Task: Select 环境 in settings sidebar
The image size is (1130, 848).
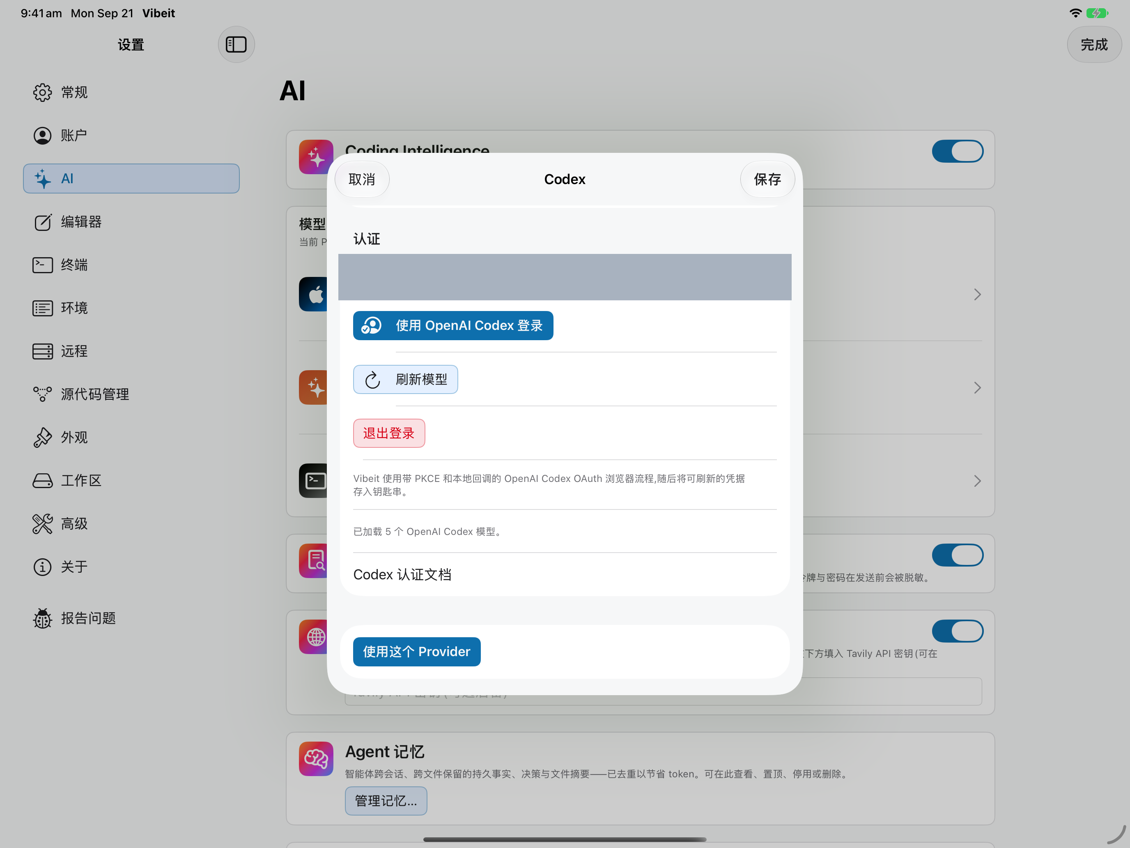Action: click(131, 308)
